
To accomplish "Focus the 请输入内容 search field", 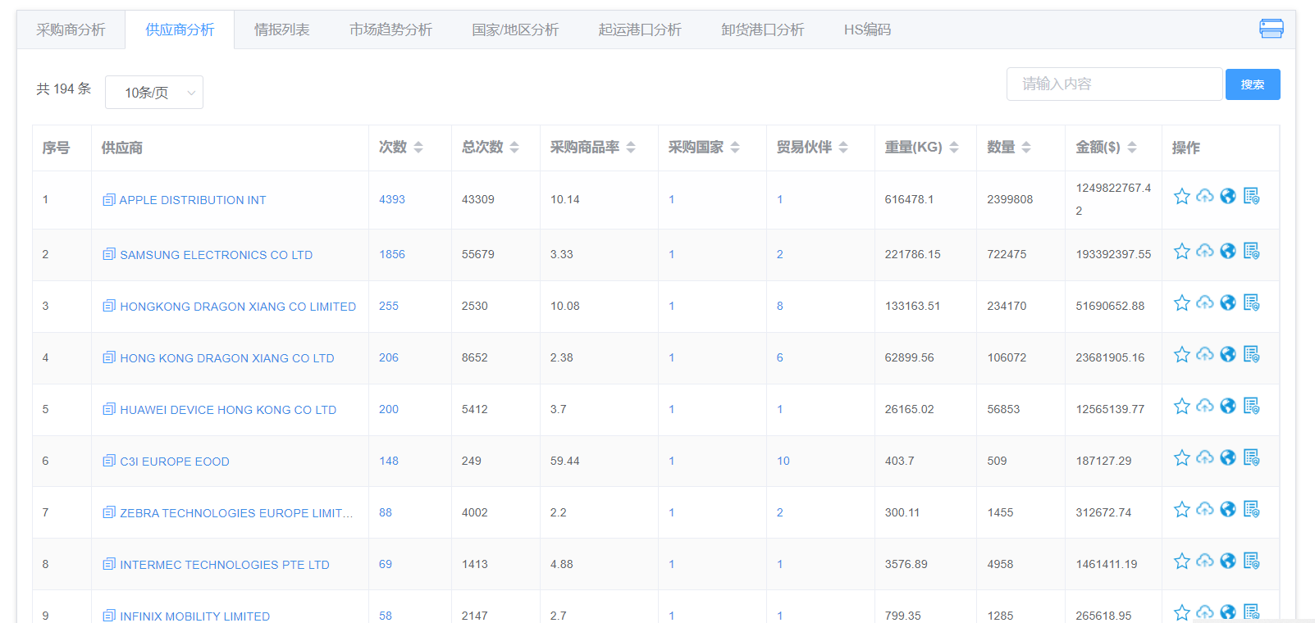I will [x=1114, y=84].
